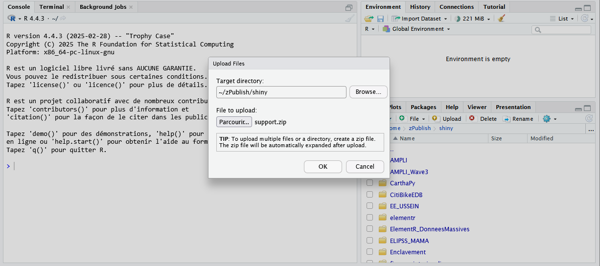Viewport: 600px width, 266px height.
Task: Click the Rename icon in Files toolbar
Action: pos(507,119)
